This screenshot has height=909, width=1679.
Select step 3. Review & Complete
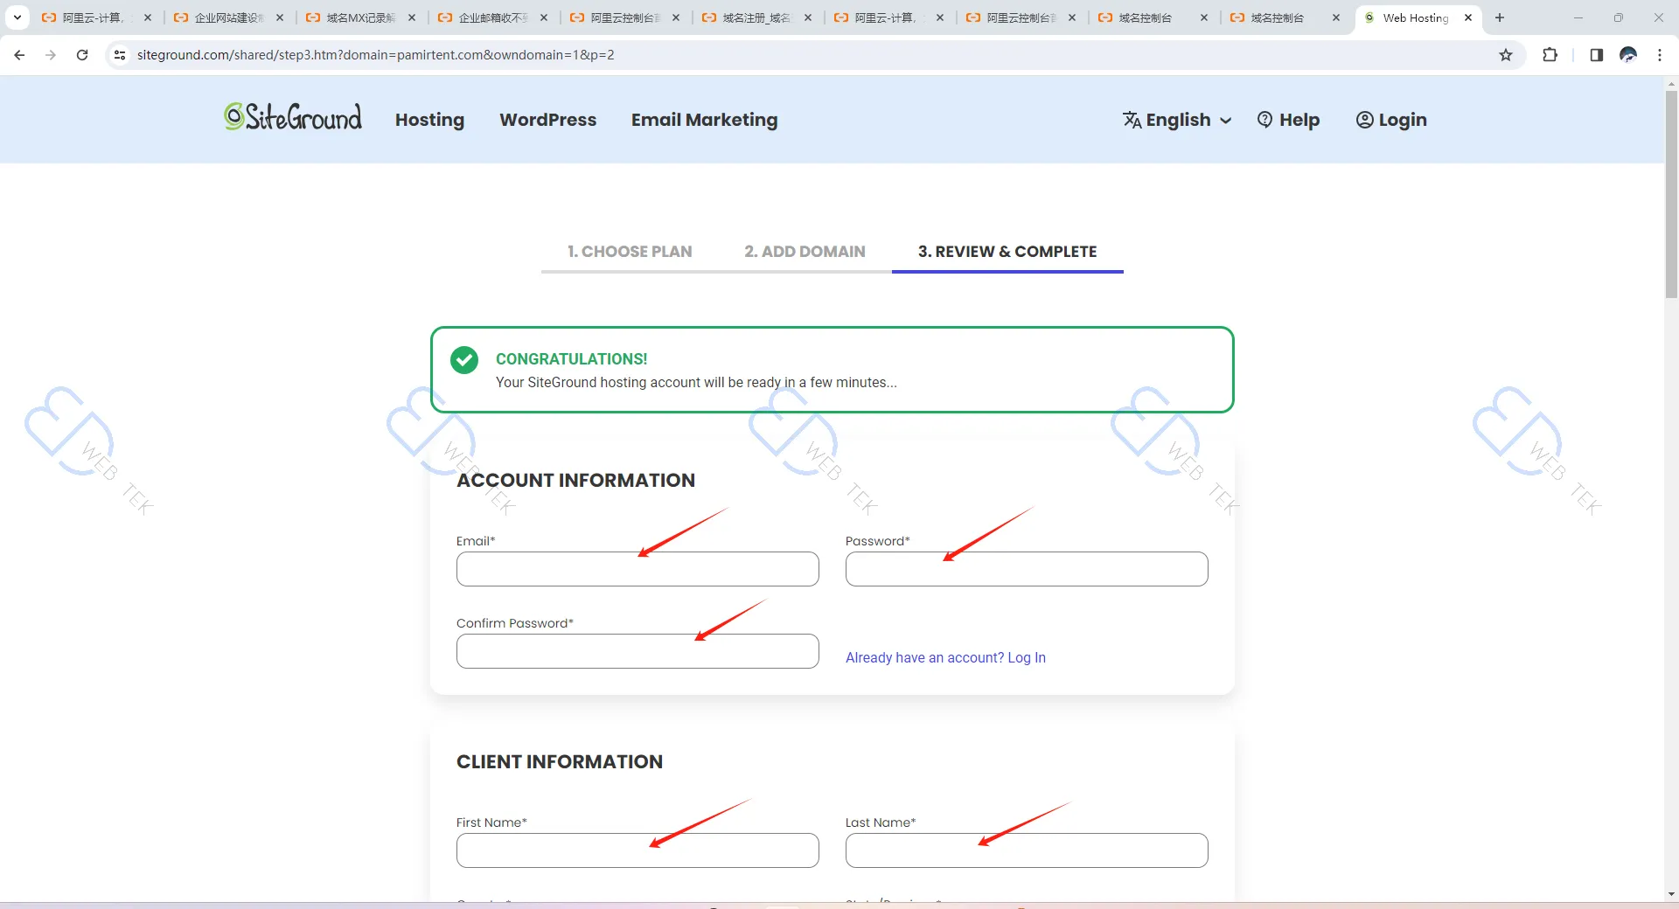(1007, 252)
